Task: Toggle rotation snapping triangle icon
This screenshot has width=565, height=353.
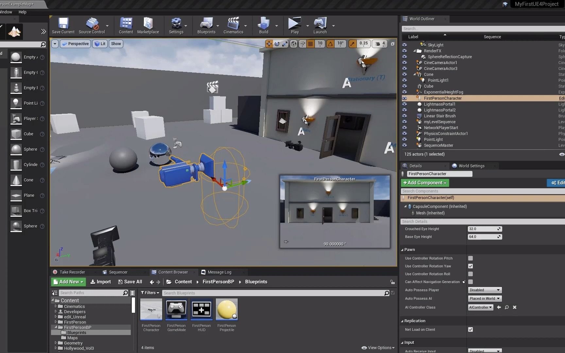Action: coord(331,44)
